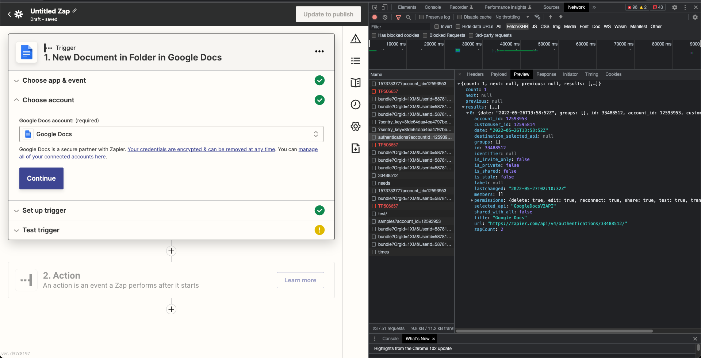
Task: Open DevTools settings gear in top bar
Action: pyautogui.click(x=675, y=7)
